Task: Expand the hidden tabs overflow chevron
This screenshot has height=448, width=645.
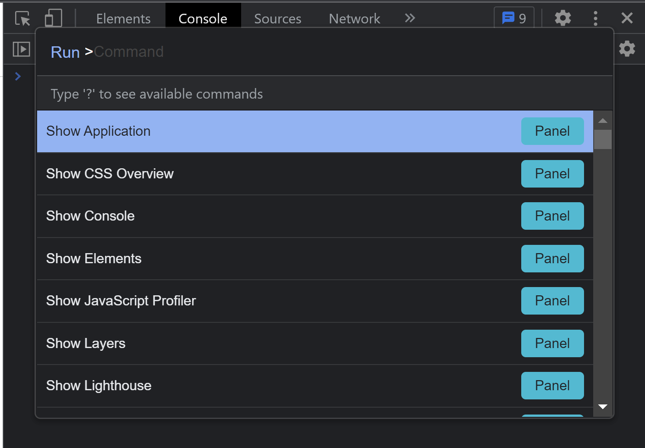Action: tap(409, 18)
